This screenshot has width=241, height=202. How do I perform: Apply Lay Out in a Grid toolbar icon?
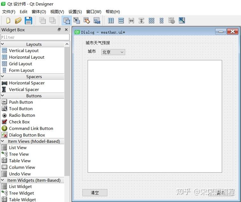[x=151, y=20]
